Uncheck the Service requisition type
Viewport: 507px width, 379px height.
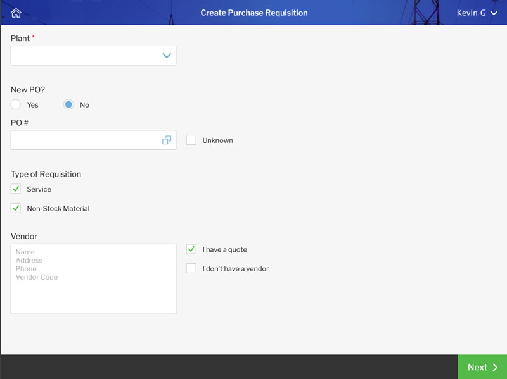coord(15,189)
